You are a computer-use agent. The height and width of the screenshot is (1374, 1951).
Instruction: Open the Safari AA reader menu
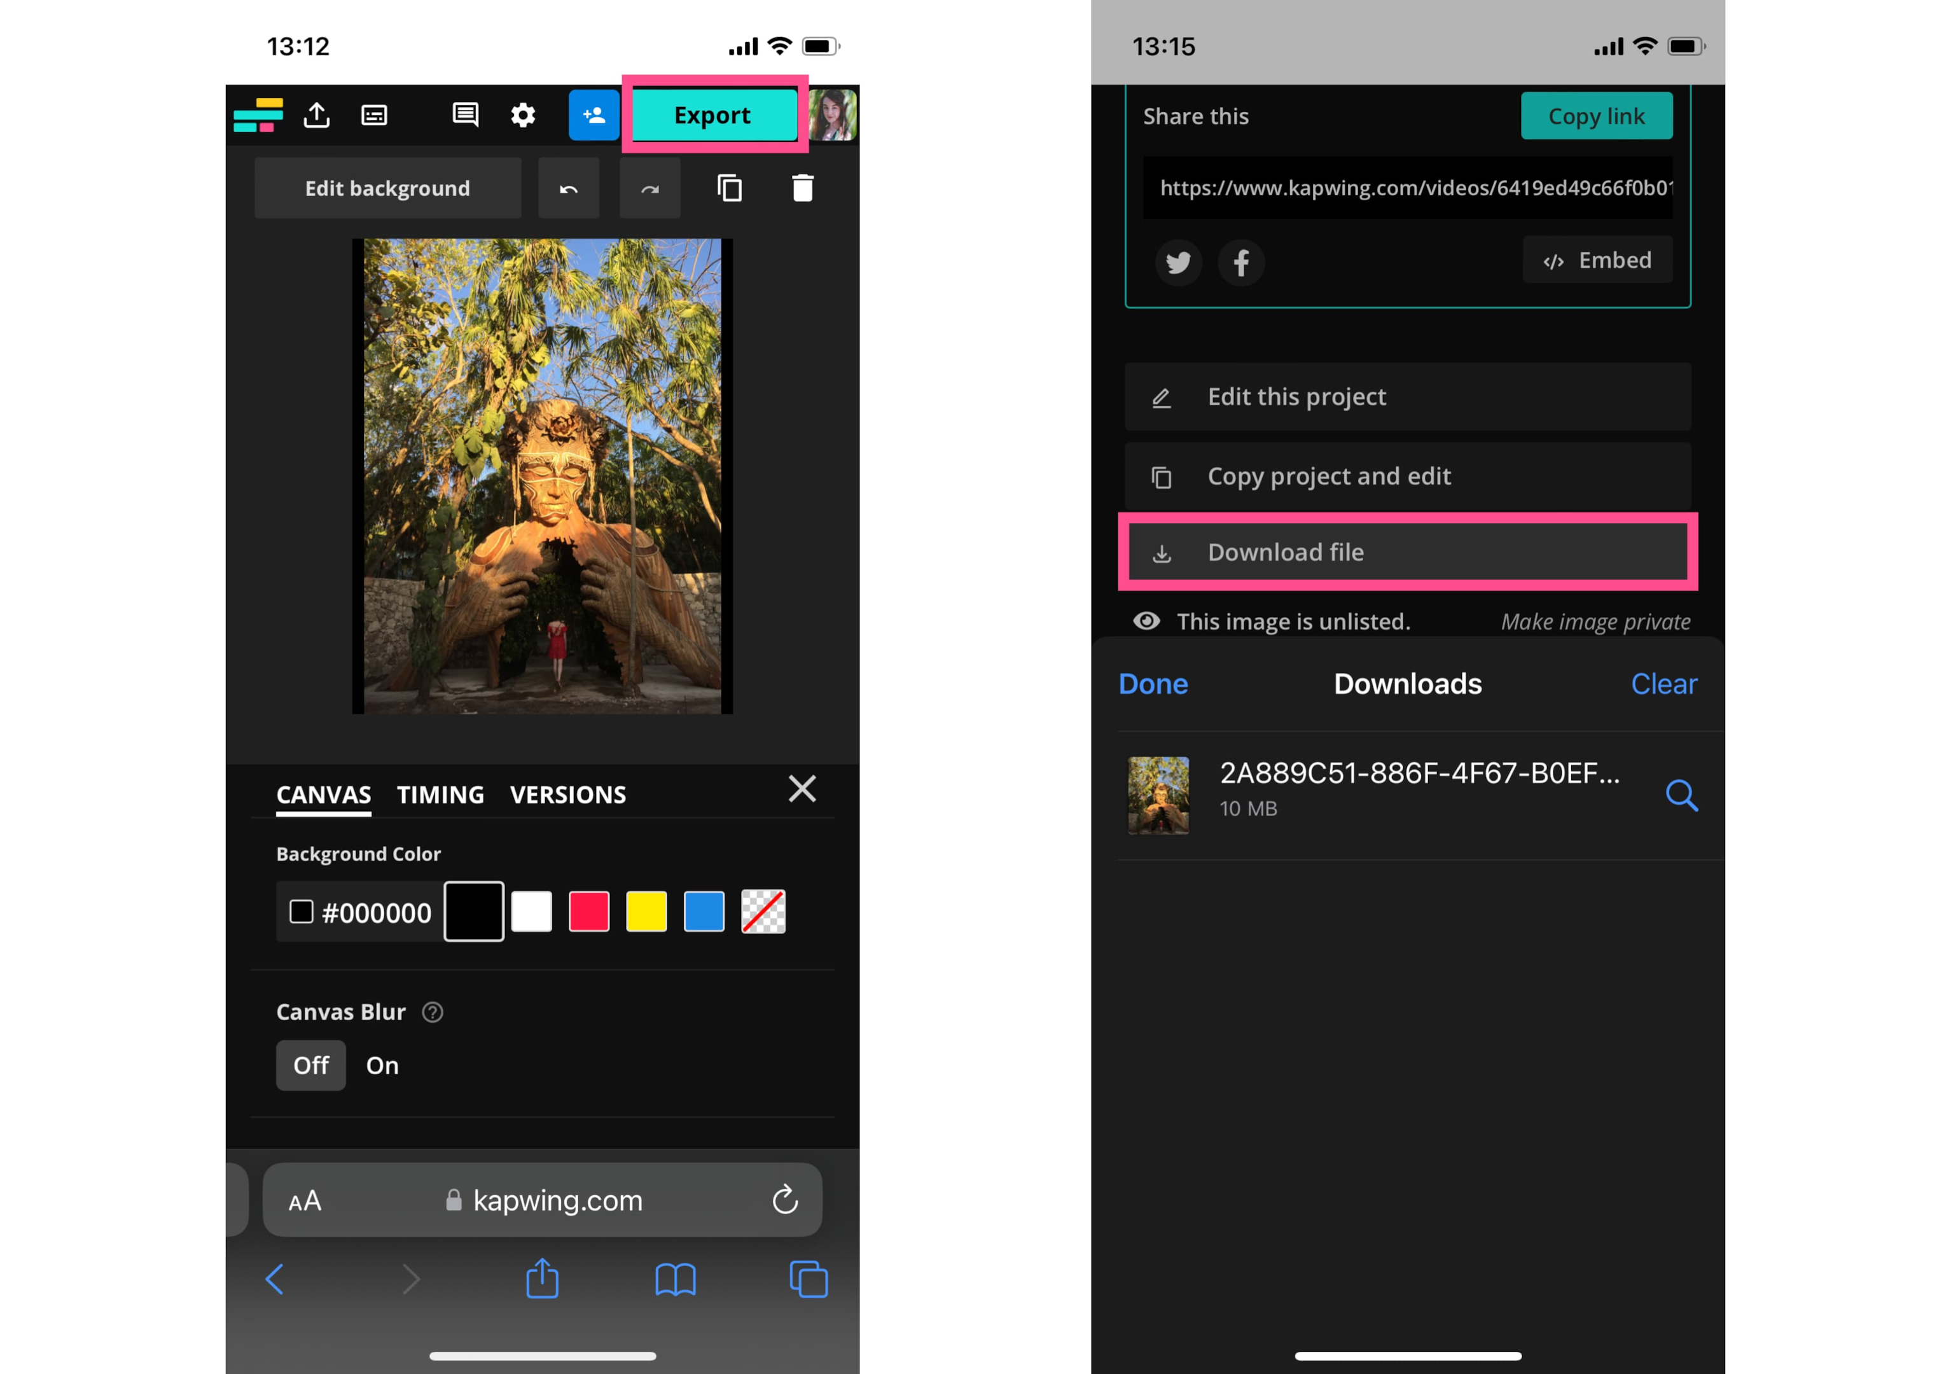pos(304,1200)
